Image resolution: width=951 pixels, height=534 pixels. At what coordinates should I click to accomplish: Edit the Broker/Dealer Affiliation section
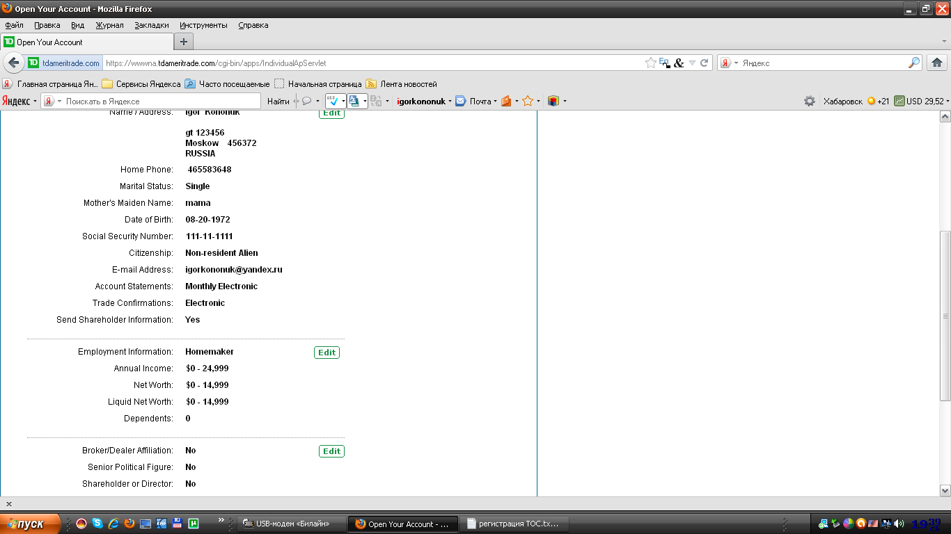click(332, 451)
